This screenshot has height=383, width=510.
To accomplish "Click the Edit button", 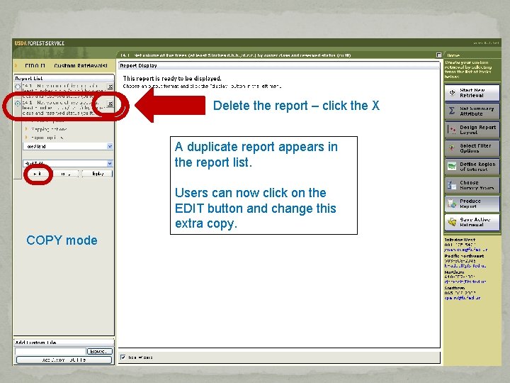I will tap(38, 174).
